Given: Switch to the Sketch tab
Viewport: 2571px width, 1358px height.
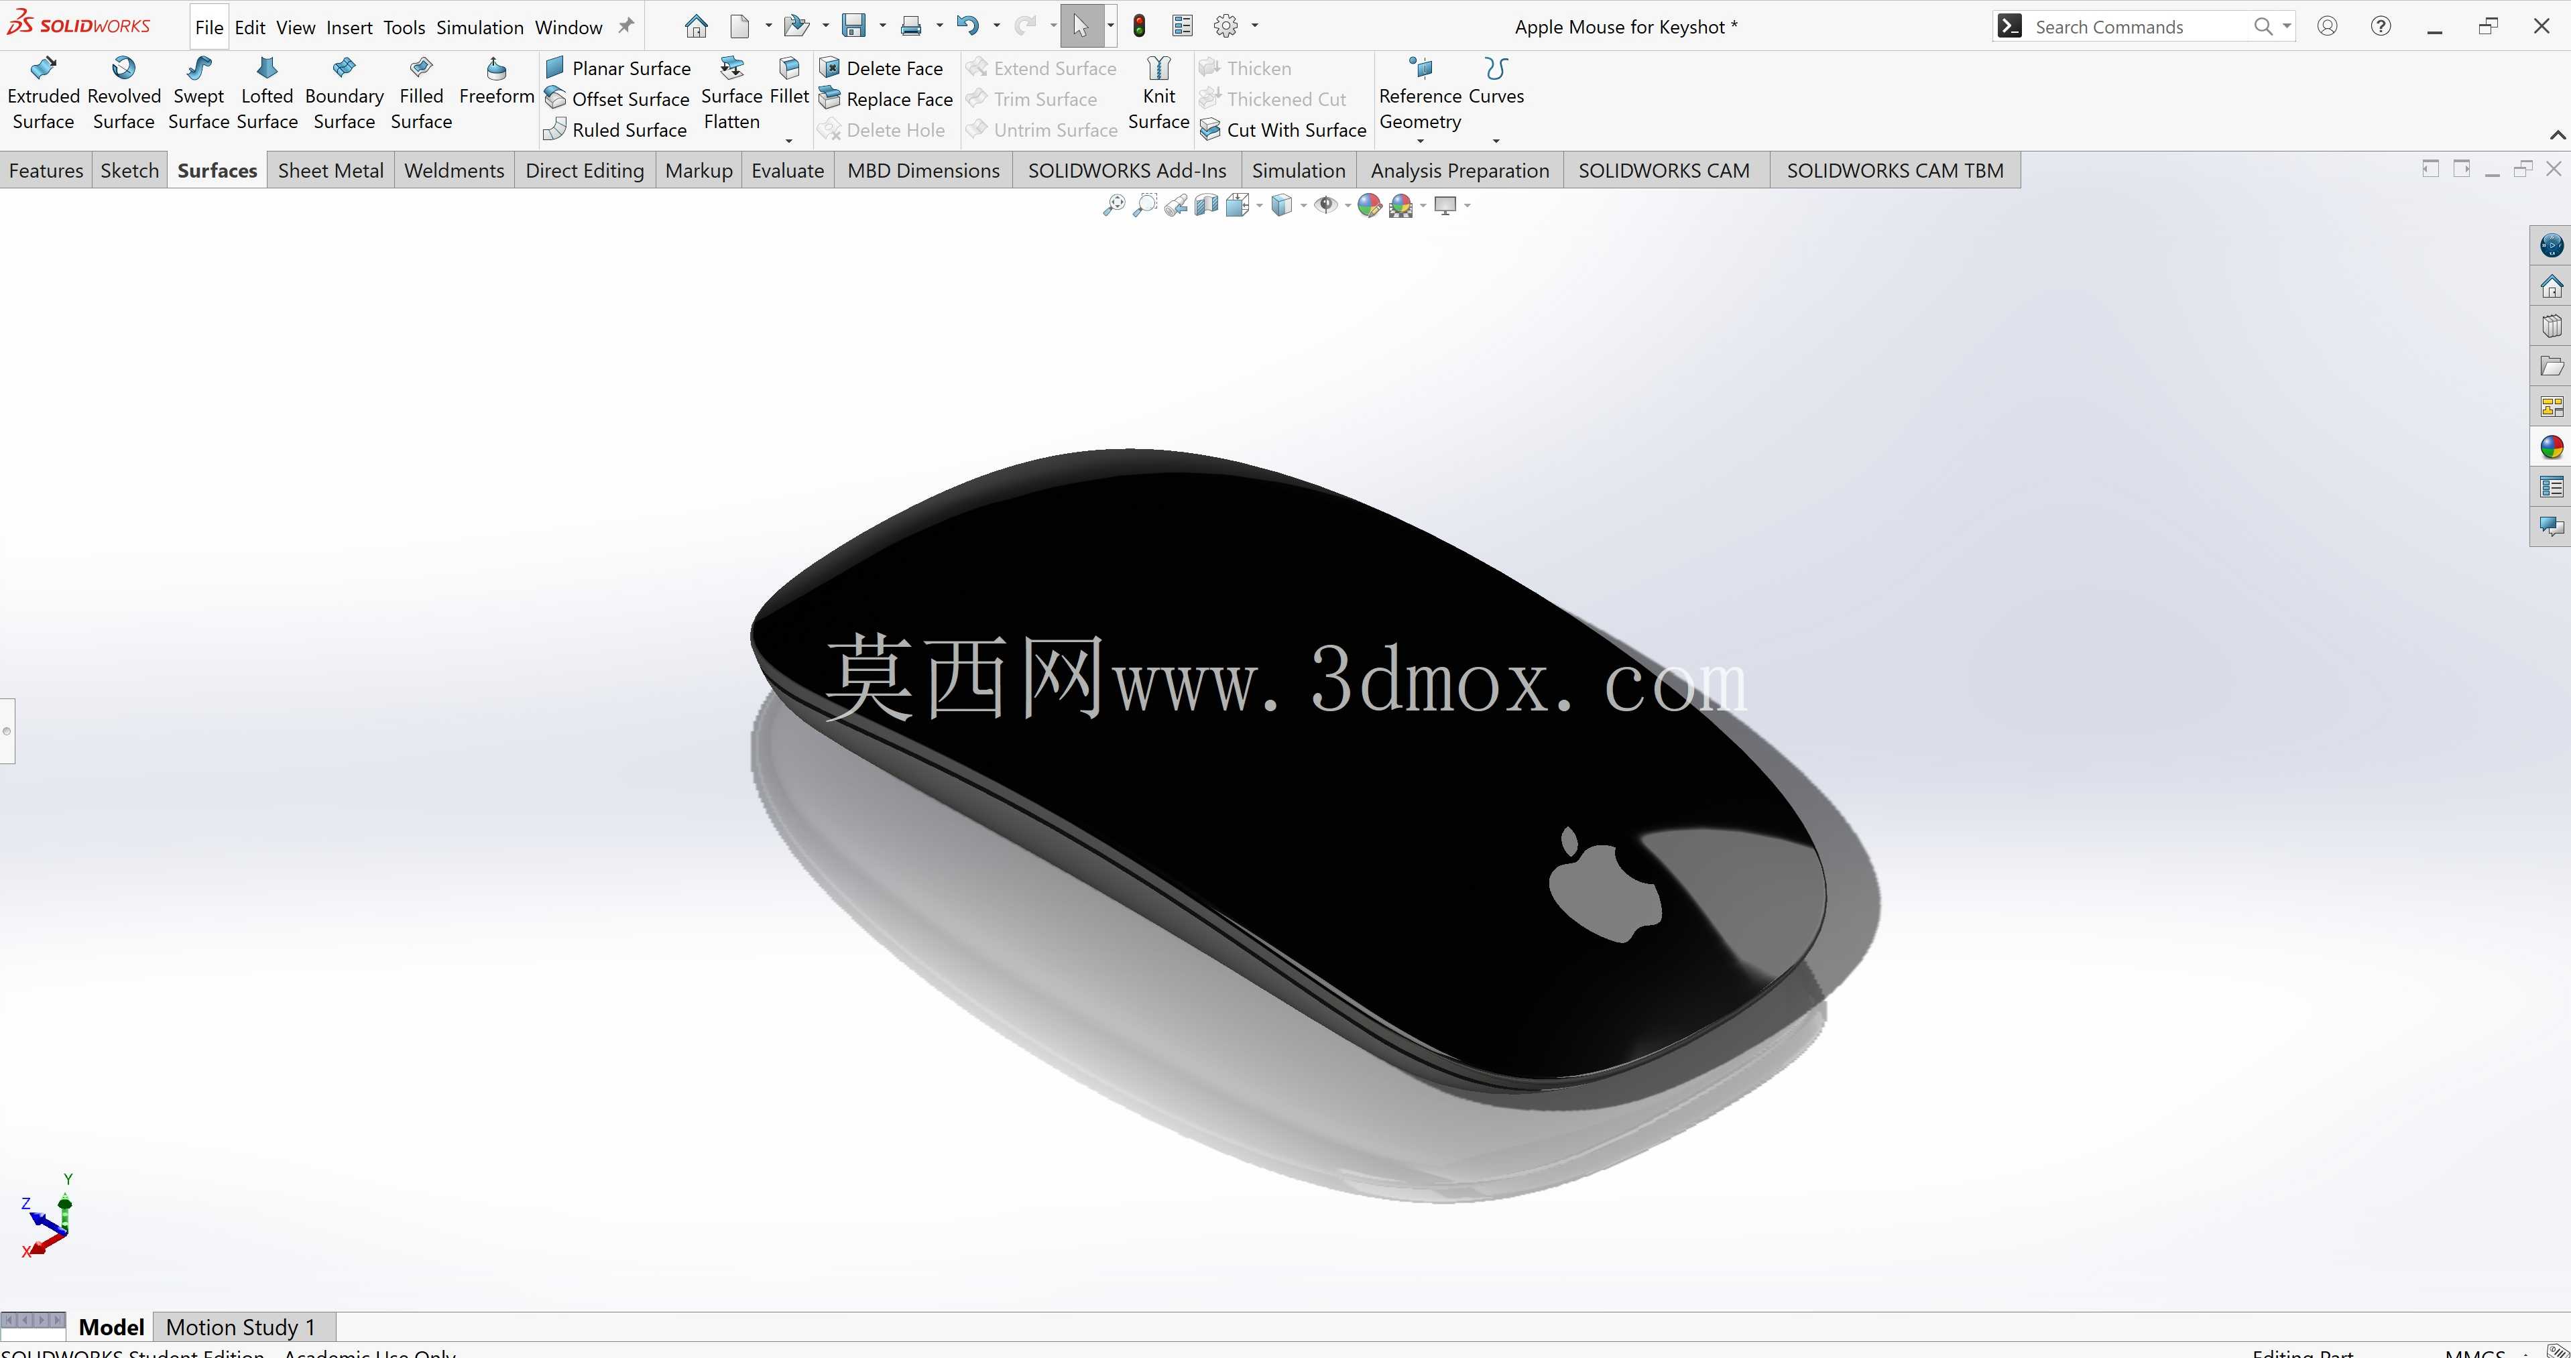Looking at the screenshot, I should (x=130, y=171).
